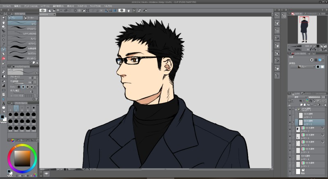This screenshot has width=328, height=179.
Task: Select the Fill bucket tool
Action: click(3, 81)
